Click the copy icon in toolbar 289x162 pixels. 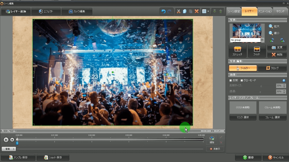[x=185, y=11]
